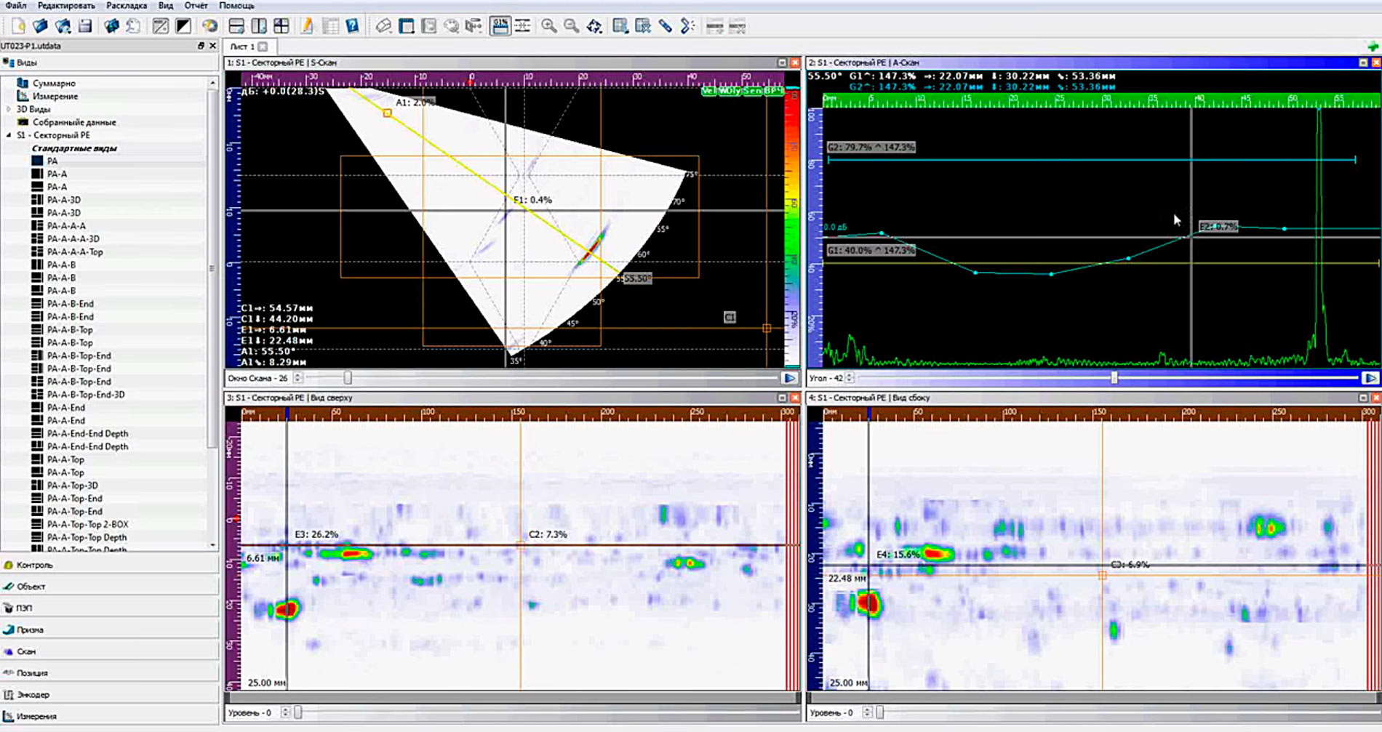Click the Zoom In magnifier icon
Image resolution: width=1382 pixels, height=732 pixels.
point(549,26)
